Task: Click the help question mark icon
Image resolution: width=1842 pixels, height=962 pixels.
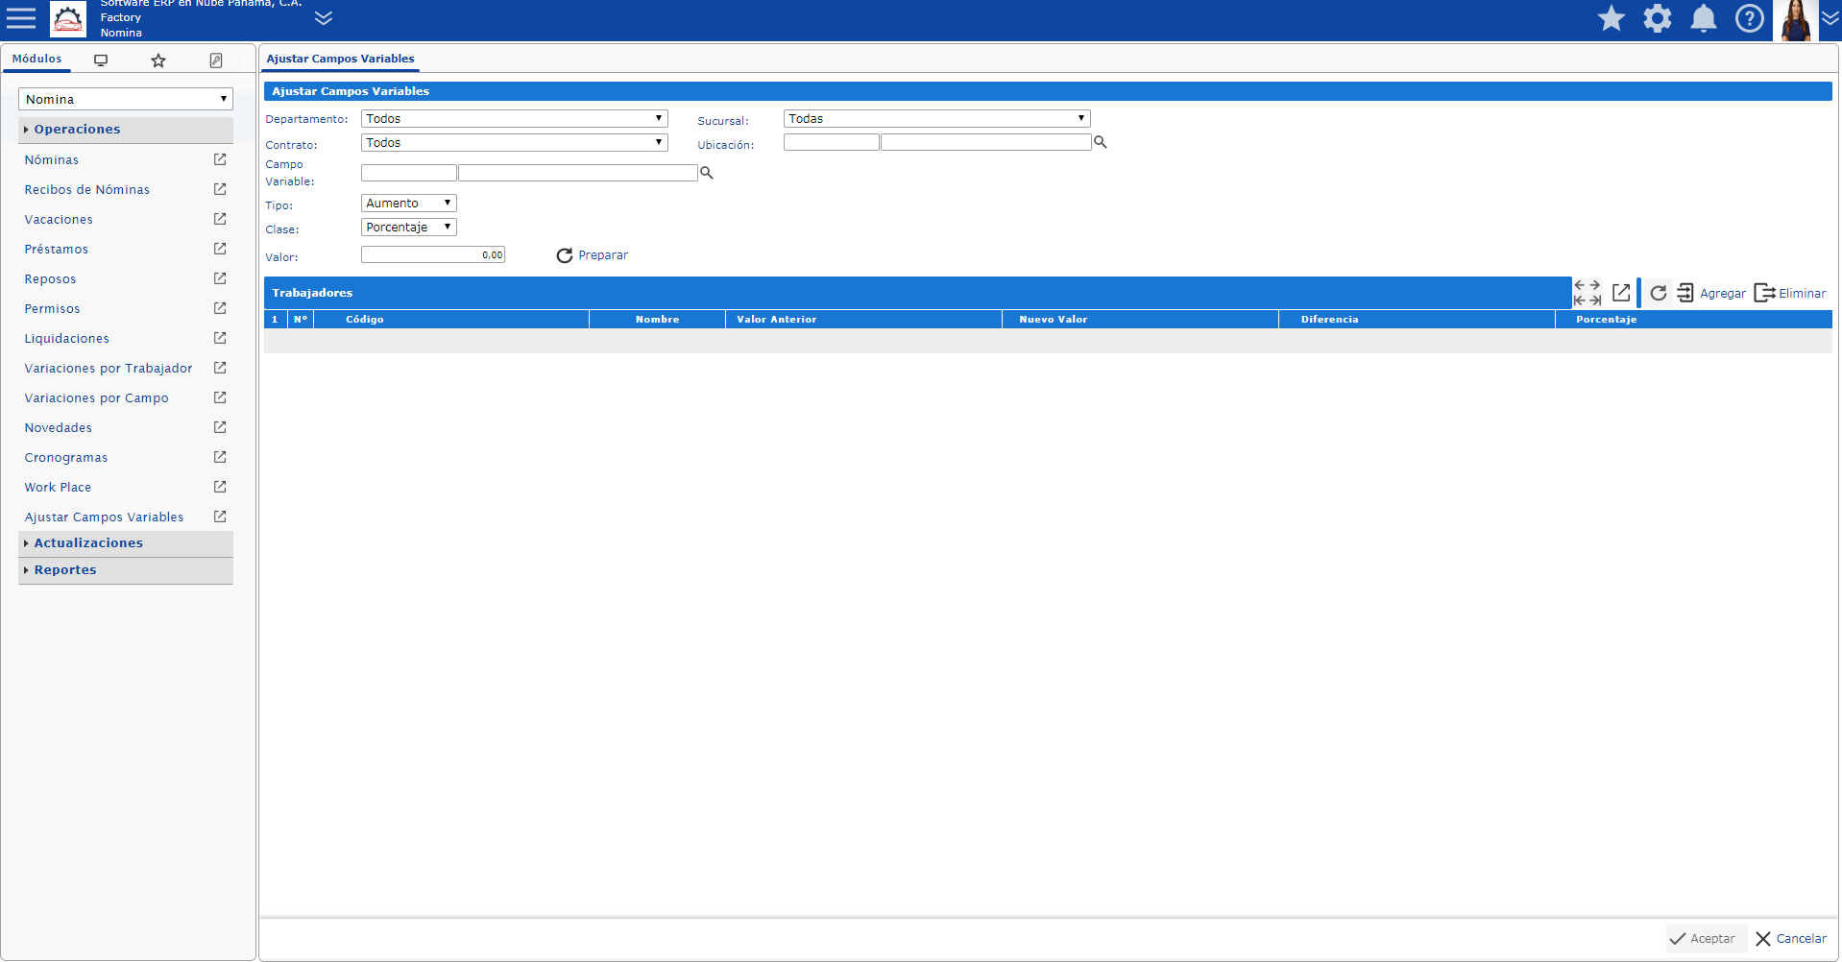Action: coord(1749,18)
